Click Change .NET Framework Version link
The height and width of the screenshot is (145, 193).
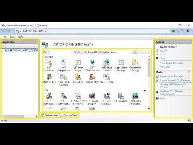click(x=173, y=86)
